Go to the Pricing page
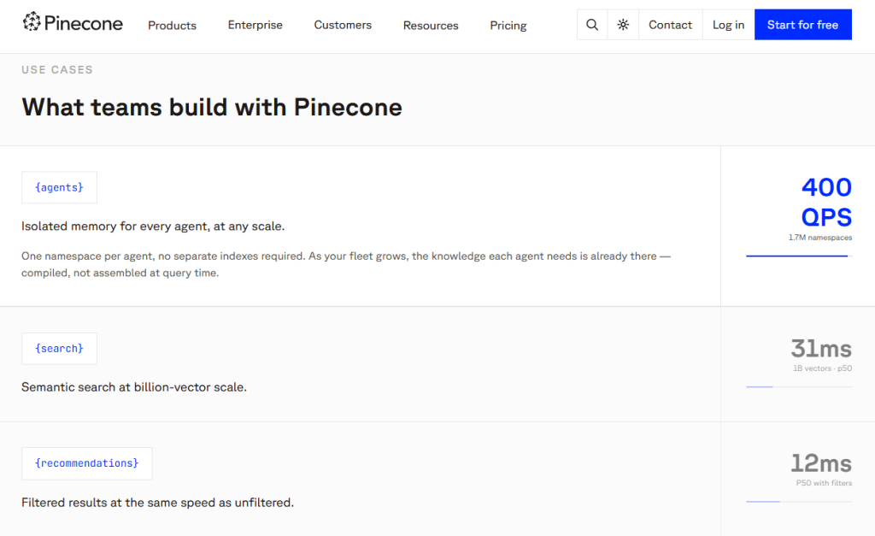The image size is (875, 536). tap(508, 25)
